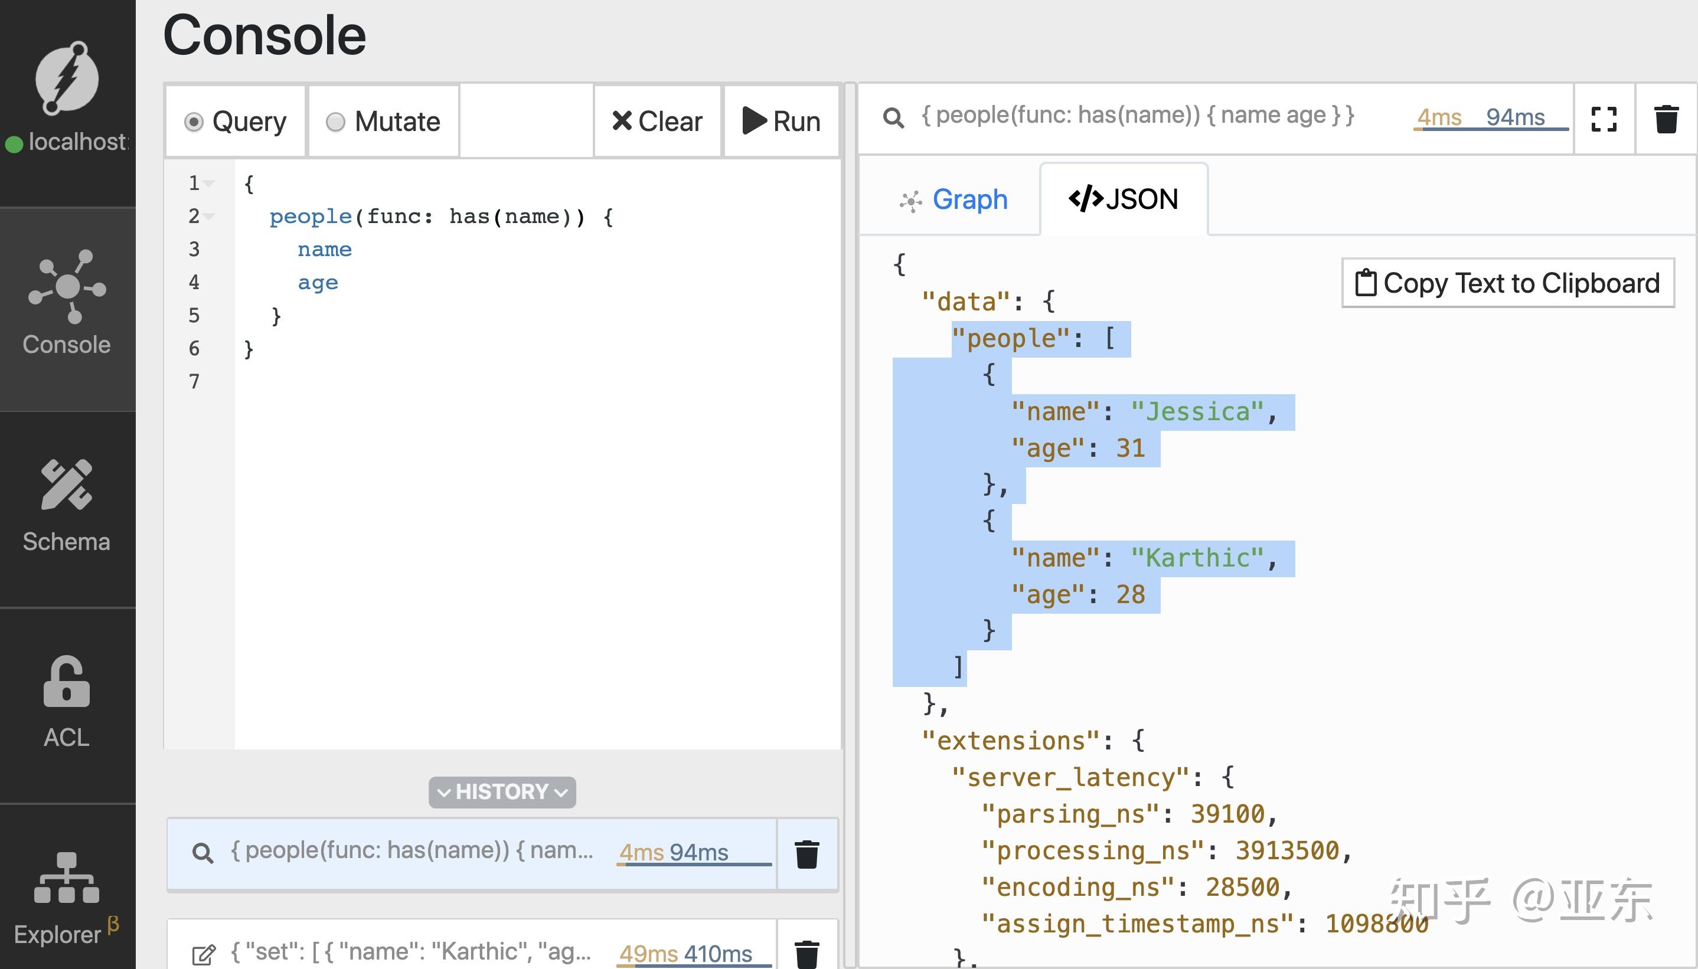Fold the people block on line 2

[210, 217]
